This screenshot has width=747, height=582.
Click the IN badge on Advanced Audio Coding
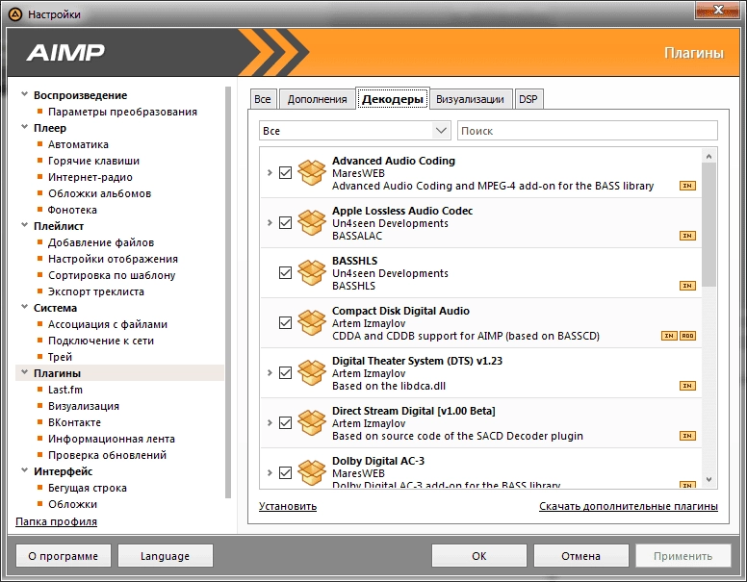[687, 186]
